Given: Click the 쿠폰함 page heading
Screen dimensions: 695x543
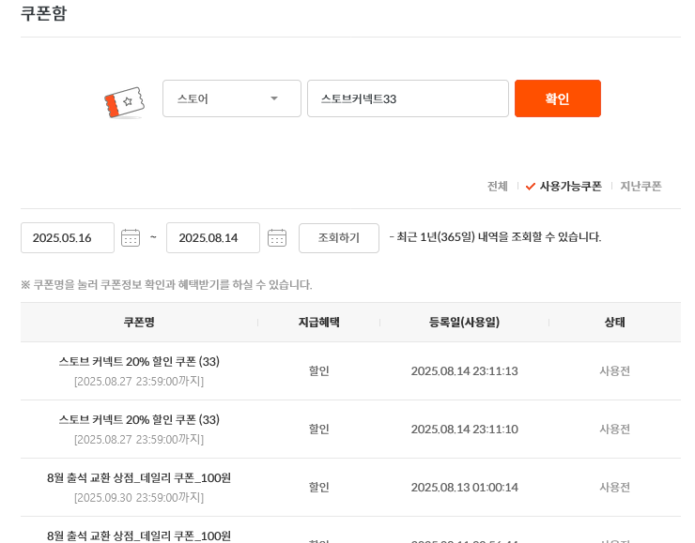Looking at the screenshot, I should (43, 13).
